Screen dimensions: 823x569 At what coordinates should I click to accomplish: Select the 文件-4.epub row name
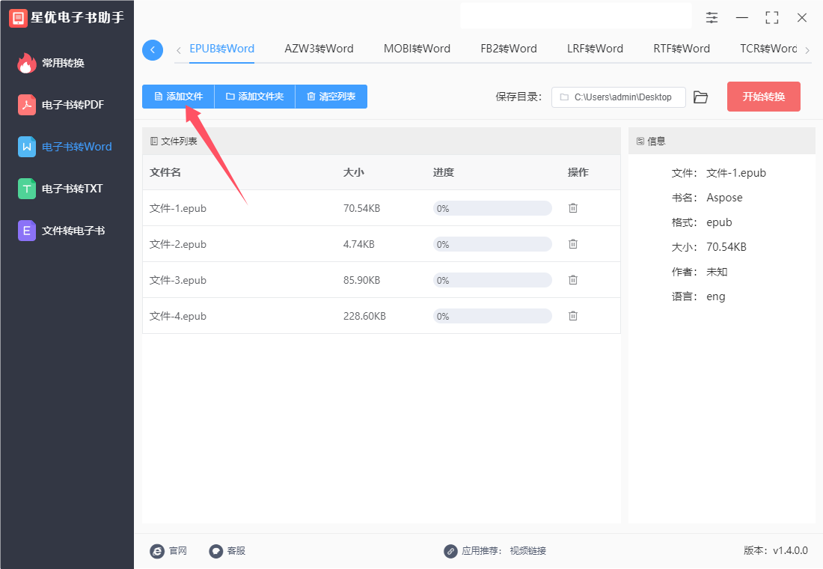[178, 316]
